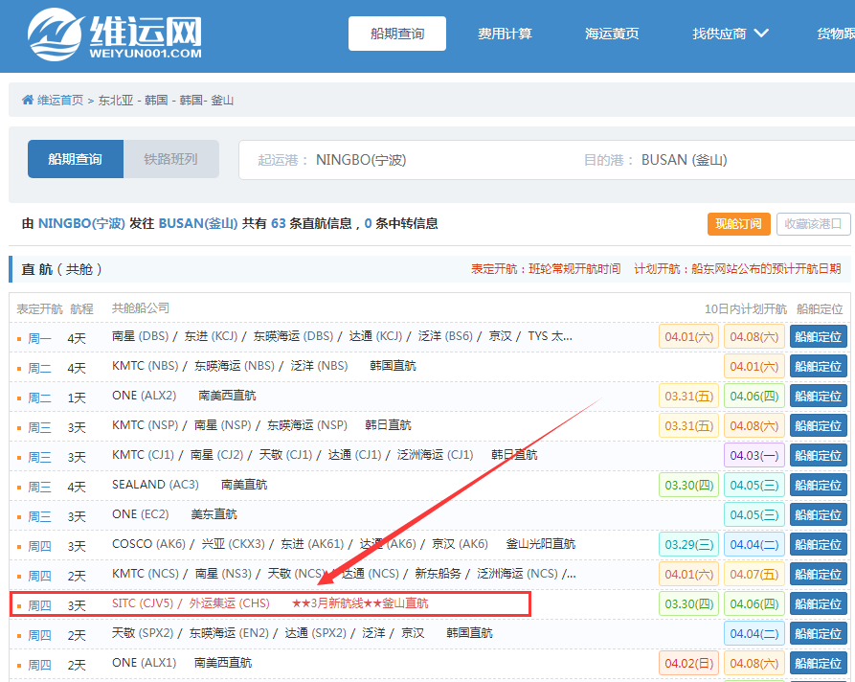Click the 收藏该港口 button
The image size is (855, 682).
[813, 224]
